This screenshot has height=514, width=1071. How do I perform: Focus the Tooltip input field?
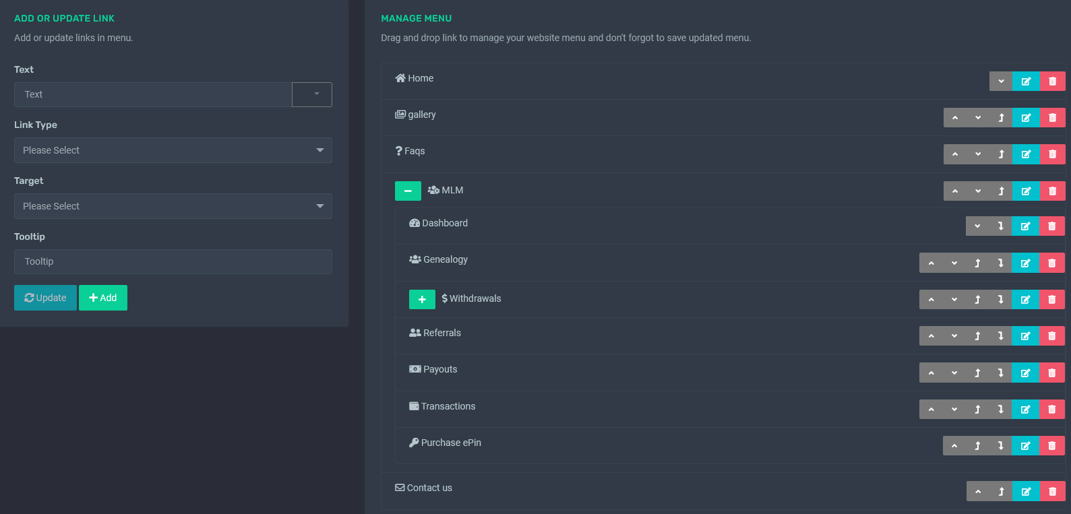(173, 261)
